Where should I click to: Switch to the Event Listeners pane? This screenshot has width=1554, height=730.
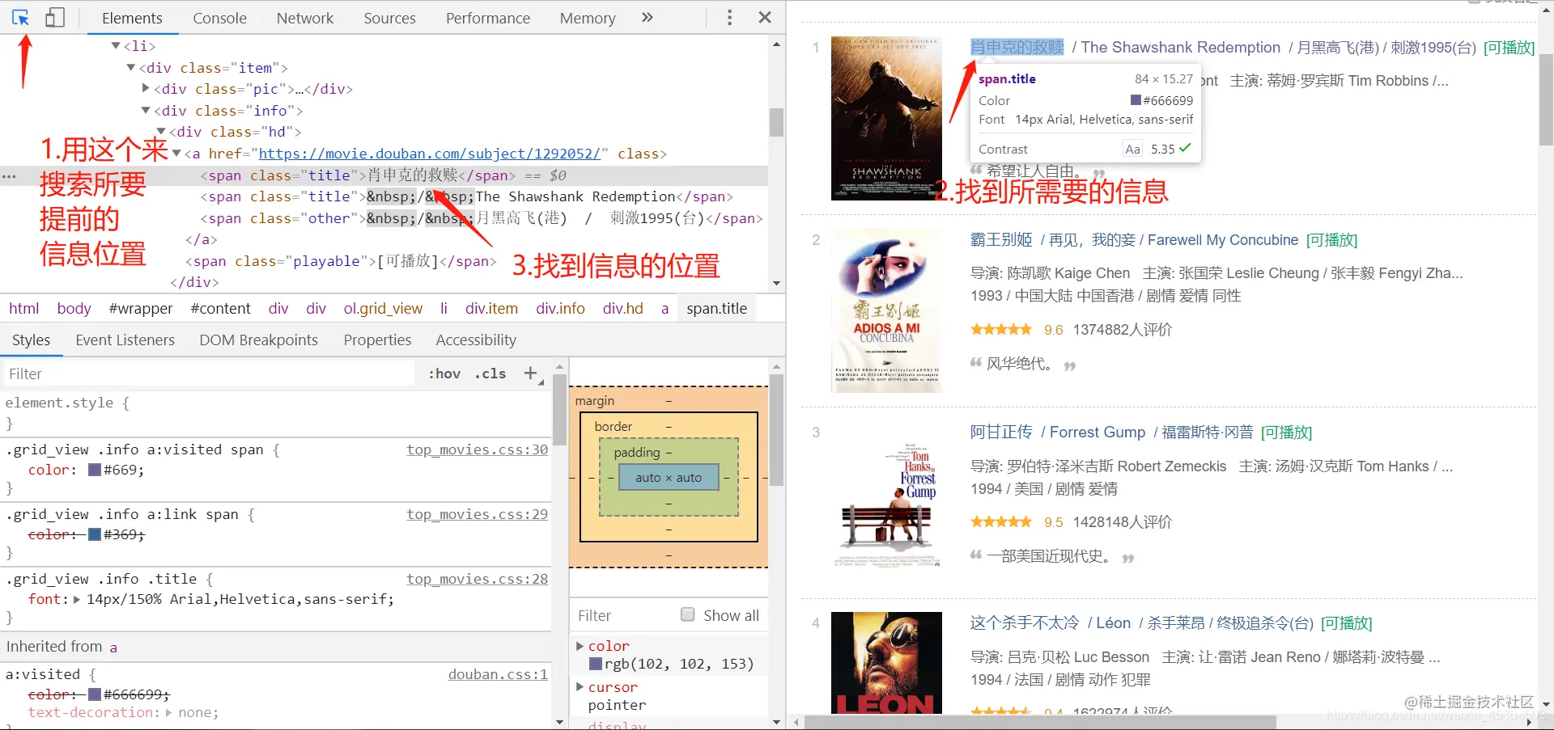(125, 340)
